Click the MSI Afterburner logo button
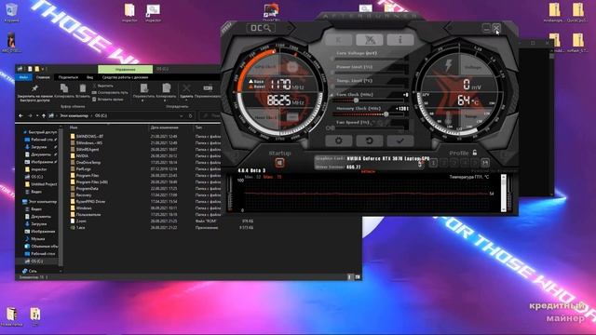Viewport: 596px width, 335px height. (370, 40)
